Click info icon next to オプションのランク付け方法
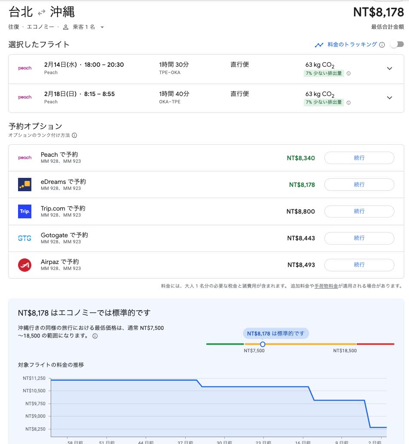This screenshot has height=444, width=409. (74, 135)
